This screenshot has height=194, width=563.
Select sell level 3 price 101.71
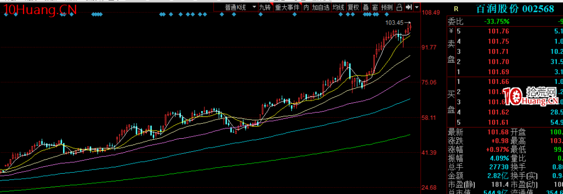498,52
